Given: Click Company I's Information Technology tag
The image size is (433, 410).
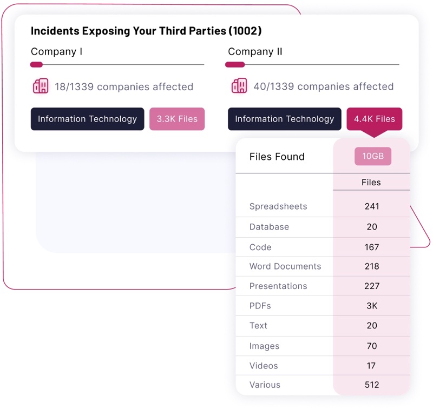Looking at the screenshot, I should 87,119.
